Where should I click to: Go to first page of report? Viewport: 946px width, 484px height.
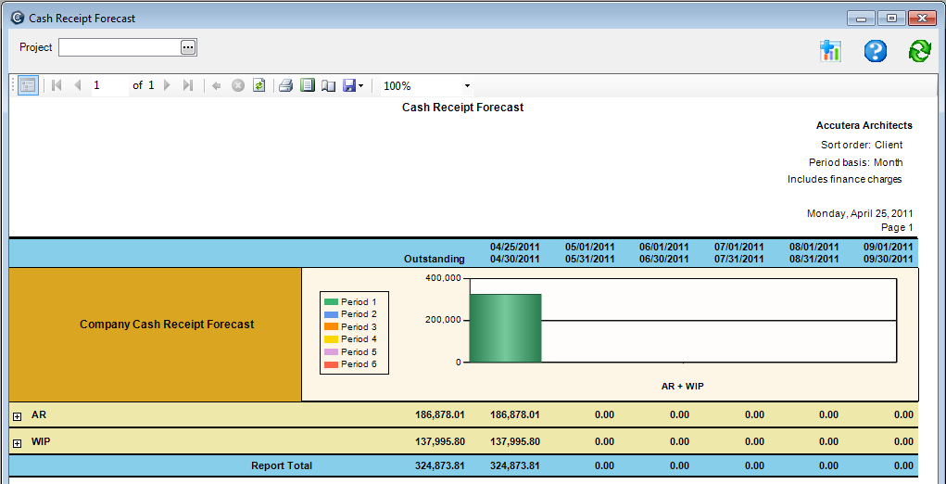[x=57, y=85]
